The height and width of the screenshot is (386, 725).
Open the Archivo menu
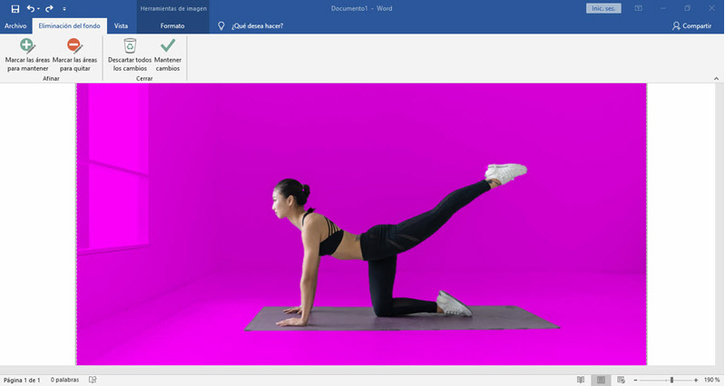coord(15,26)
